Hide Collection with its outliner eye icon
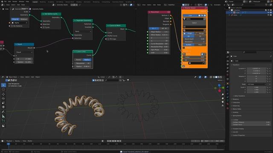 click(x=268, y=10)
